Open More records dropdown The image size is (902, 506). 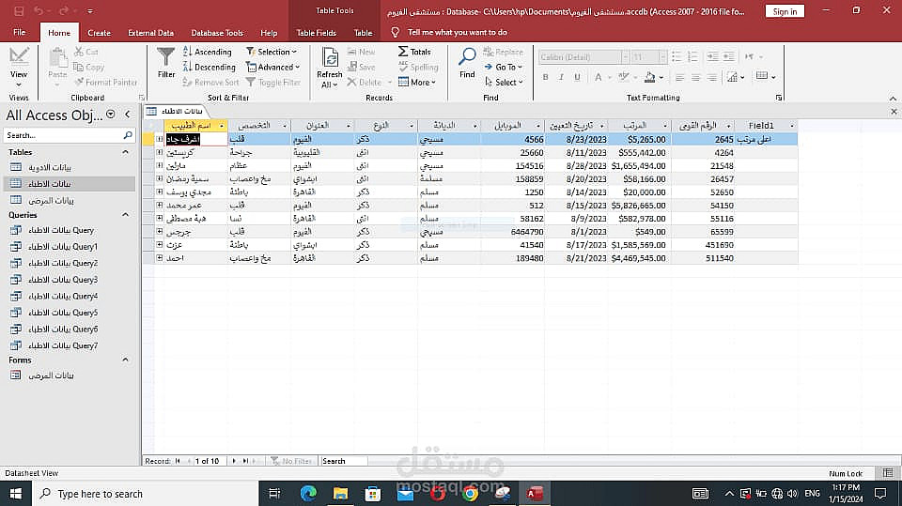click(417, 83)
